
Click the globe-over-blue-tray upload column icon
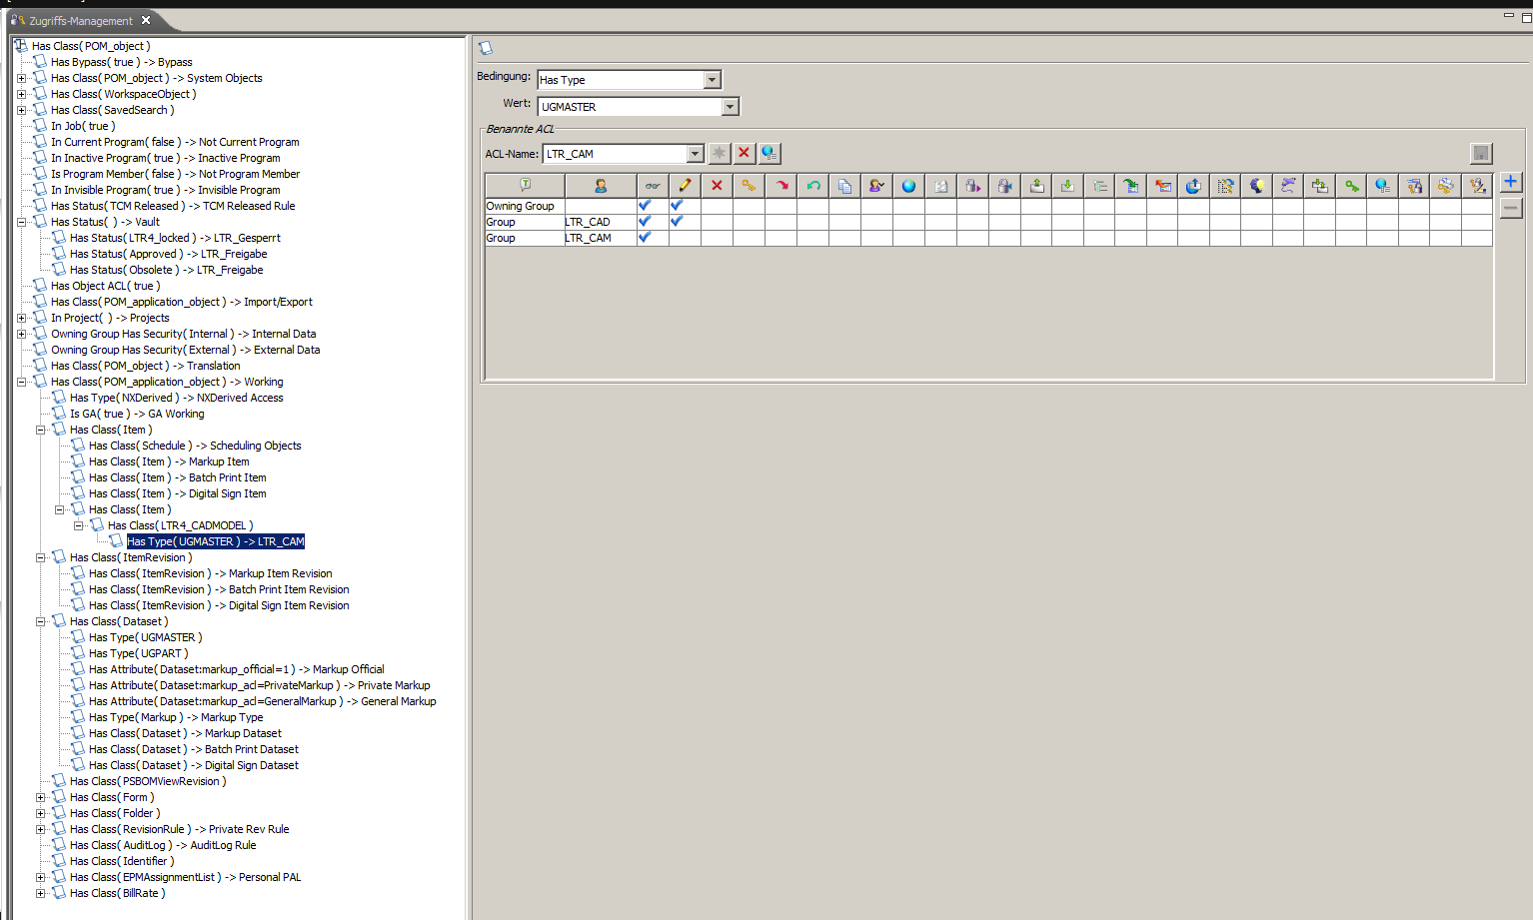[1193, 186]
